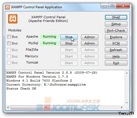Open SCM service manager

pyautogui.click(x=116, y=43)
